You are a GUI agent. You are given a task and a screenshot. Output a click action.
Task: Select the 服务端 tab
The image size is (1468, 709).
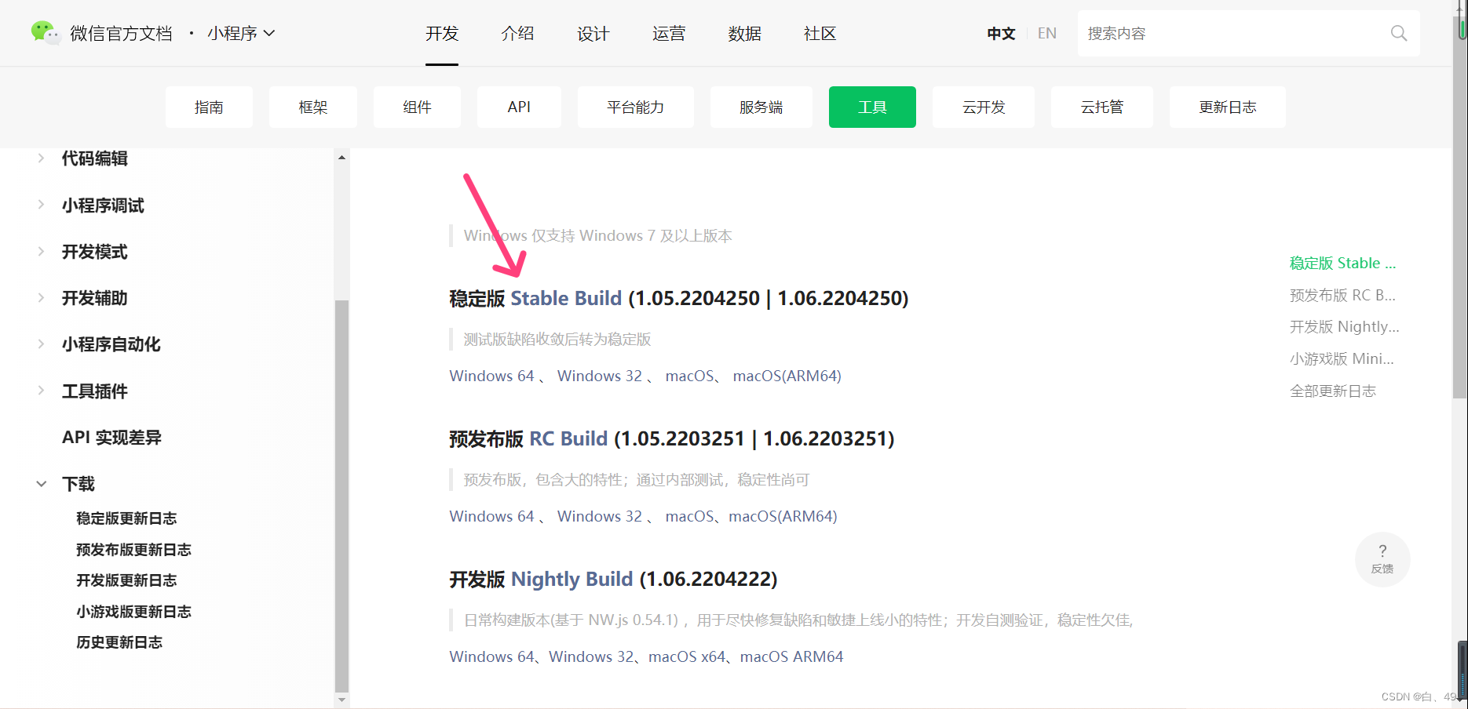(x=761, y=107)
